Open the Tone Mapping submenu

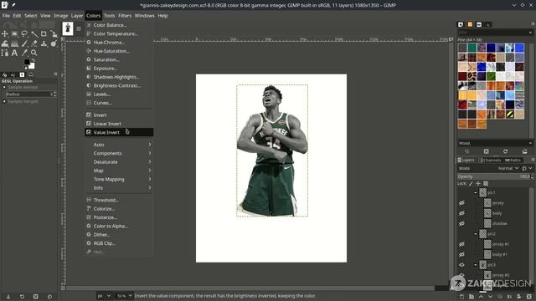pos(119,179)
